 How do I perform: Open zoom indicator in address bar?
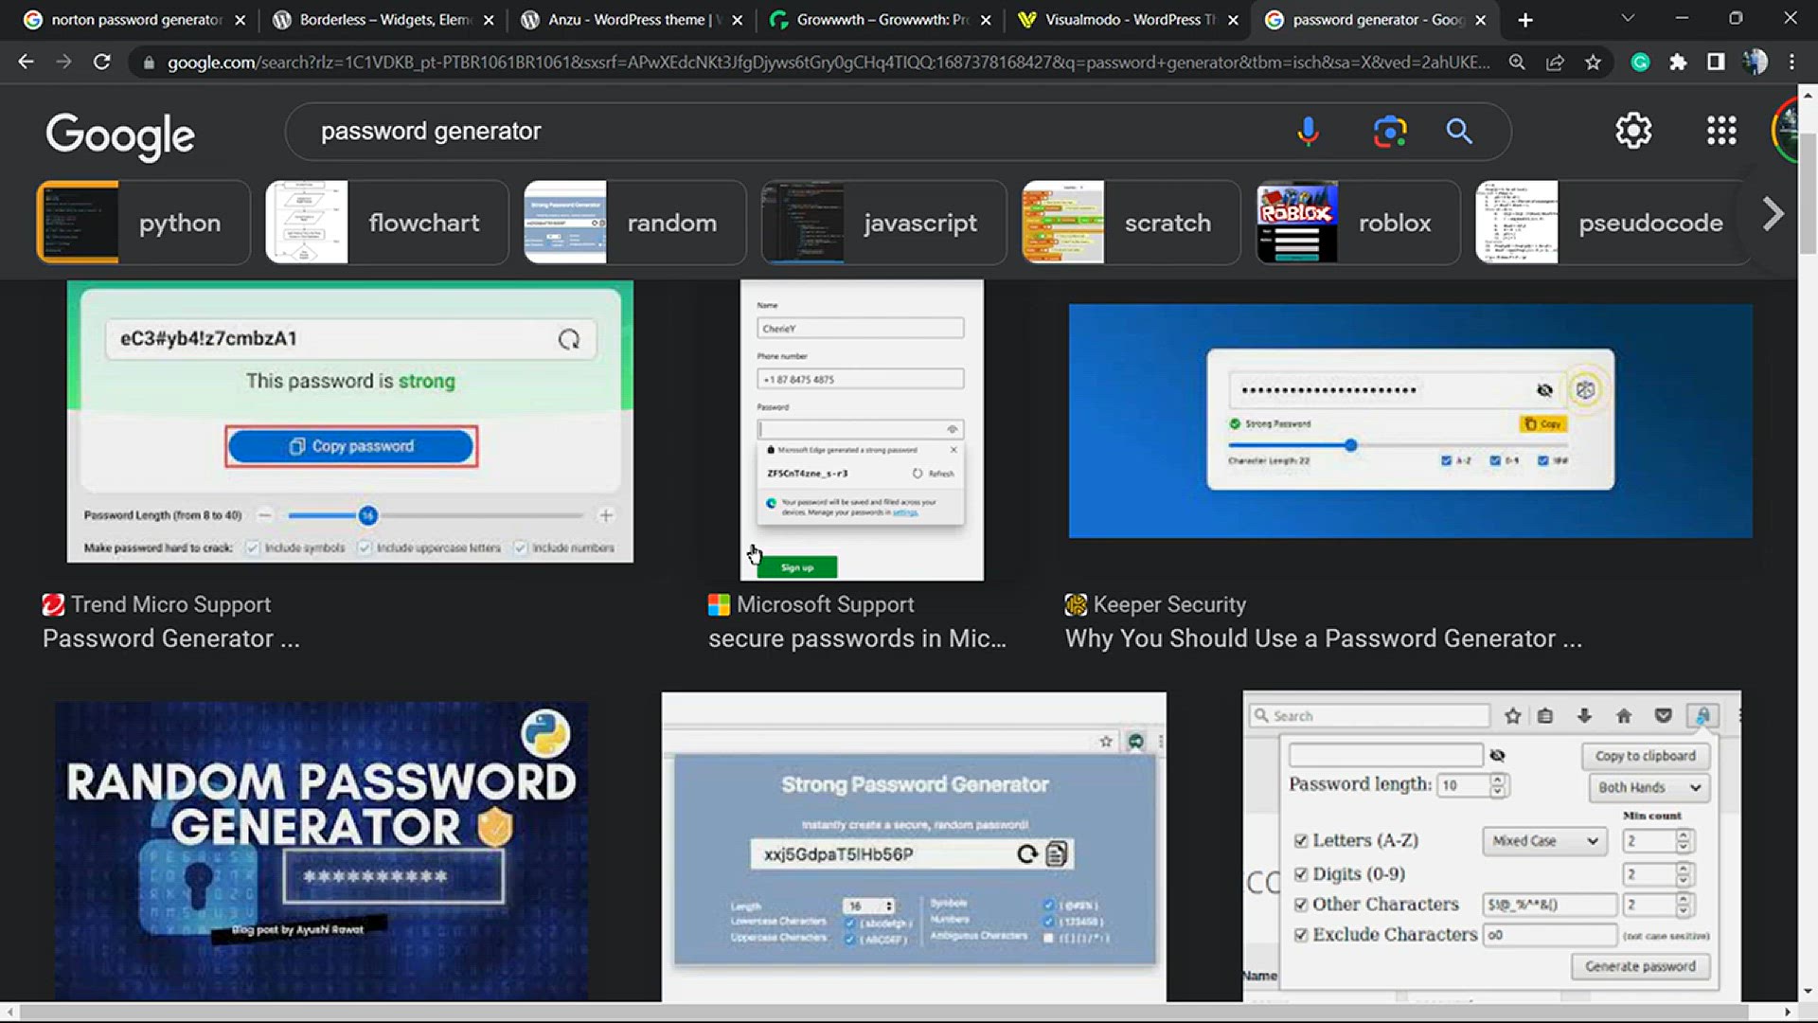pyautogui.click(x=1517, y=62)
